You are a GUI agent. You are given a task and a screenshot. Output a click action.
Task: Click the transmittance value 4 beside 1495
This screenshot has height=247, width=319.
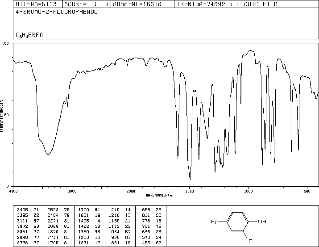[99, 221]
